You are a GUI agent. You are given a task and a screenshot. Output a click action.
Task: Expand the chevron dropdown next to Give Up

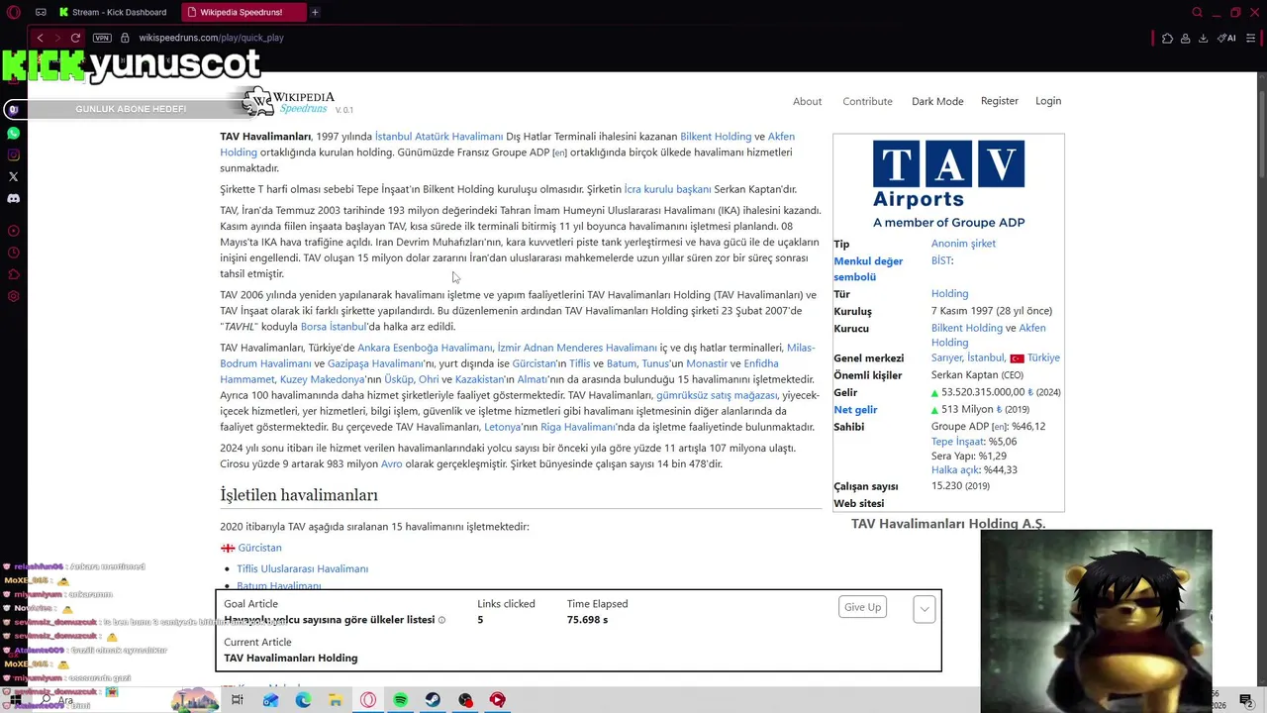point(924,609)
